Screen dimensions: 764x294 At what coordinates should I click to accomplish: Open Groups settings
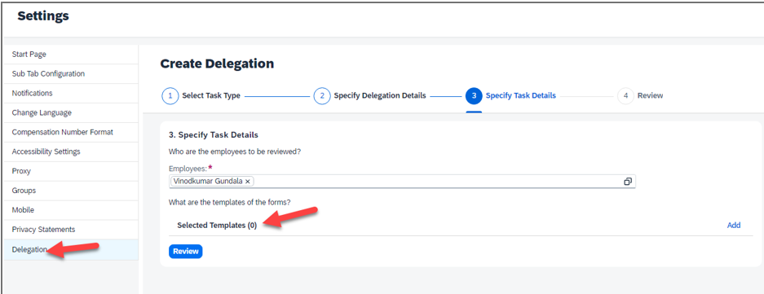(71, 191)
